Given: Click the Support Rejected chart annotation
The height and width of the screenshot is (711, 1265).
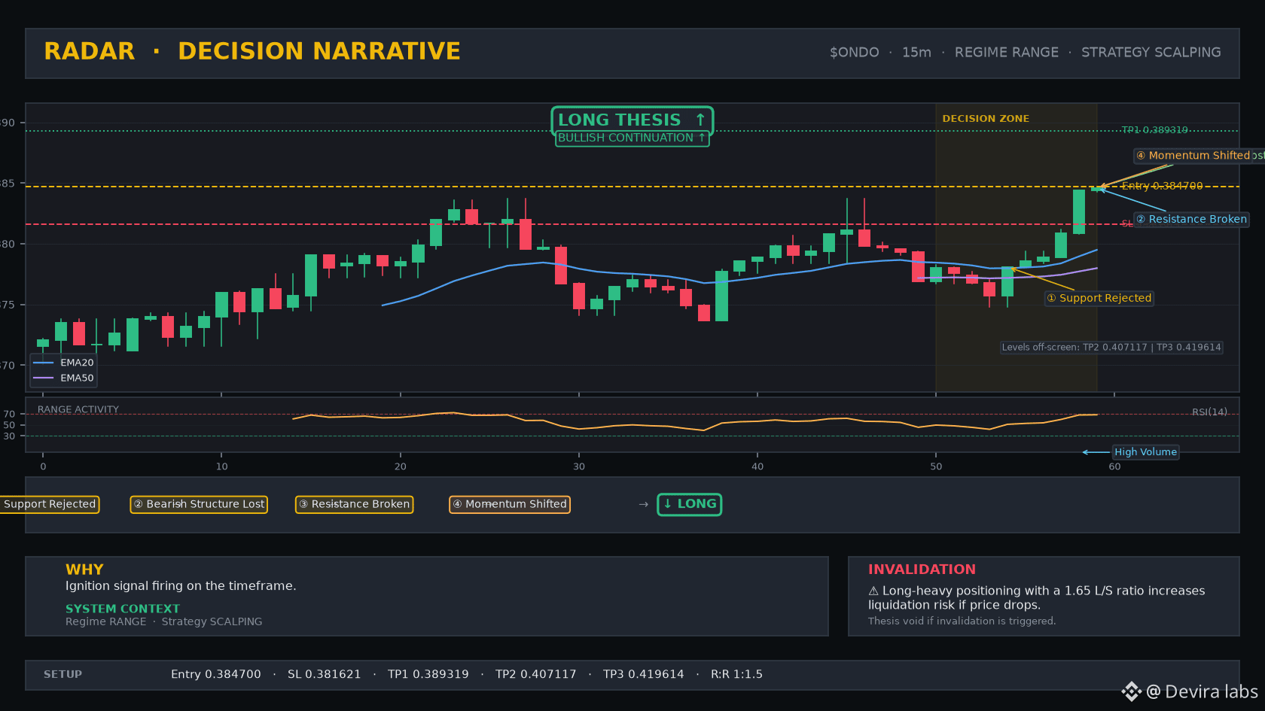Looking at the screenshot, I should tap(1099, 298).
